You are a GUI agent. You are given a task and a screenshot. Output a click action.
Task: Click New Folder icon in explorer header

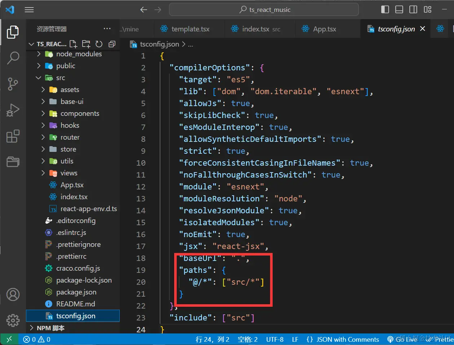click(86, 44)
